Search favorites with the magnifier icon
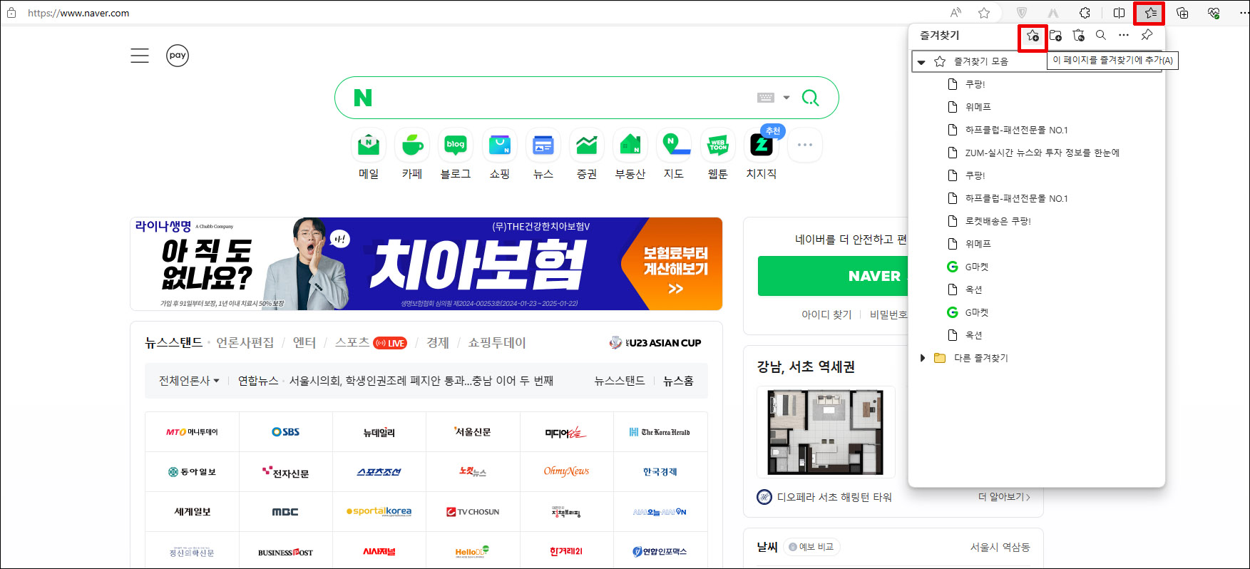The image size is (1250, 569). 1101,35
